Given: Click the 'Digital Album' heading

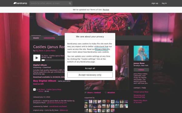Looking at the screenshot, I should coord(40,65).
